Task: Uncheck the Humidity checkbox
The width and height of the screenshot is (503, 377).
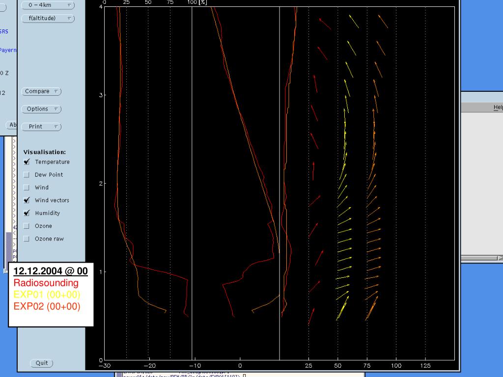Action: [27, 213]
